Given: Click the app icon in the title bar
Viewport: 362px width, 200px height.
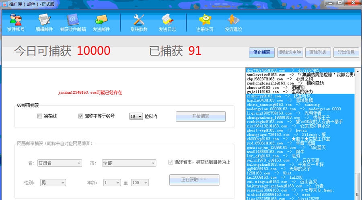Looking at the screenshot, I should [x=5, y=4].
